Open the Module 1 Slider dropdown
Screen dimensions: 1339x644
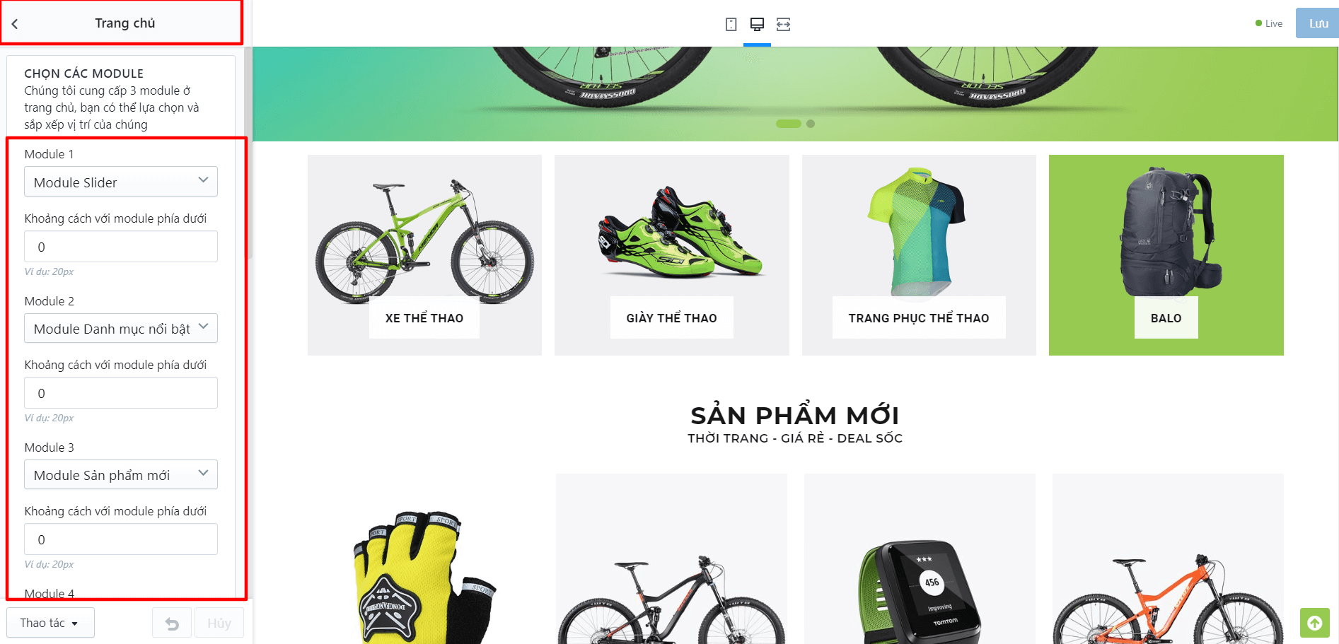coord(121,182)
